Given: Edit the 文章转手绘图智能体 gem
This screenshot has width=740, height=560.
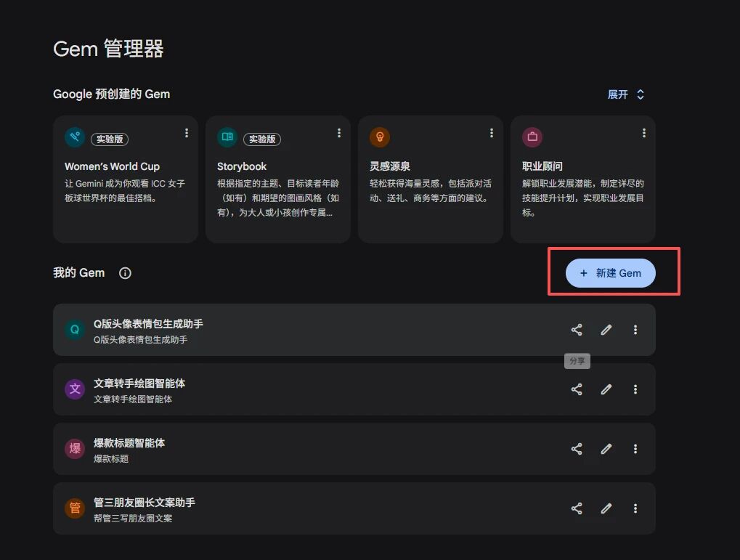Looking at the screenshot, I should (x=606, y=389).
